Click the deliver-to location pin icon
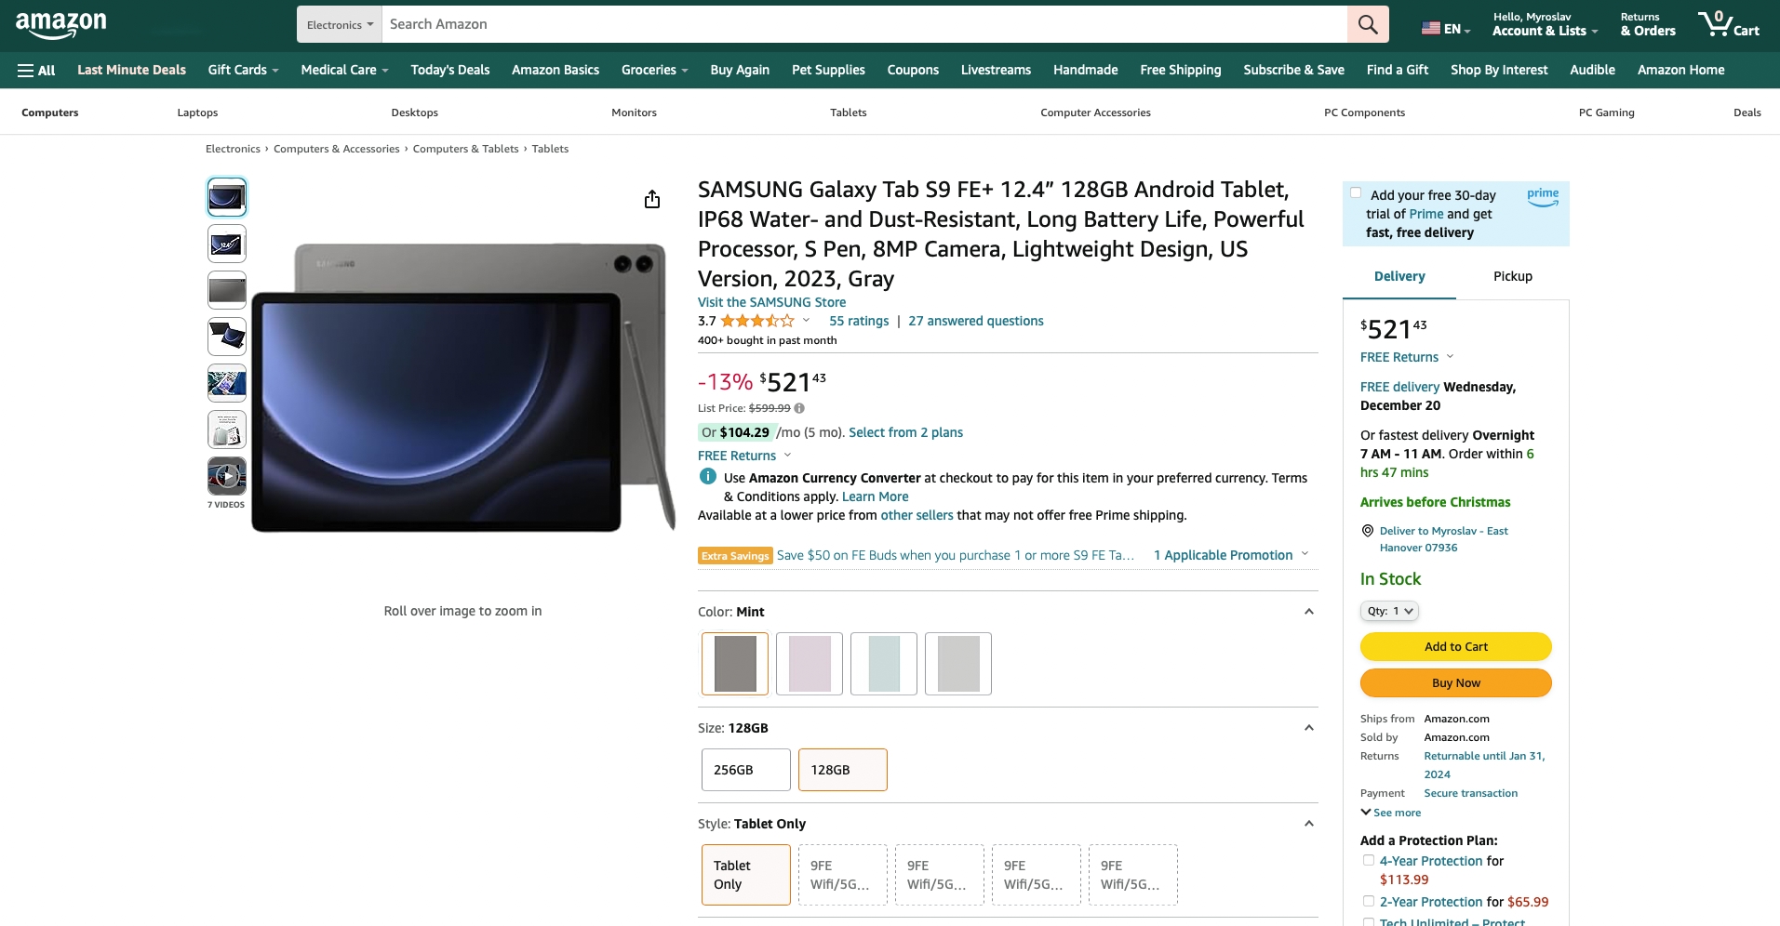Screen dimensions: 1780x926 [x=1367, y=531]
